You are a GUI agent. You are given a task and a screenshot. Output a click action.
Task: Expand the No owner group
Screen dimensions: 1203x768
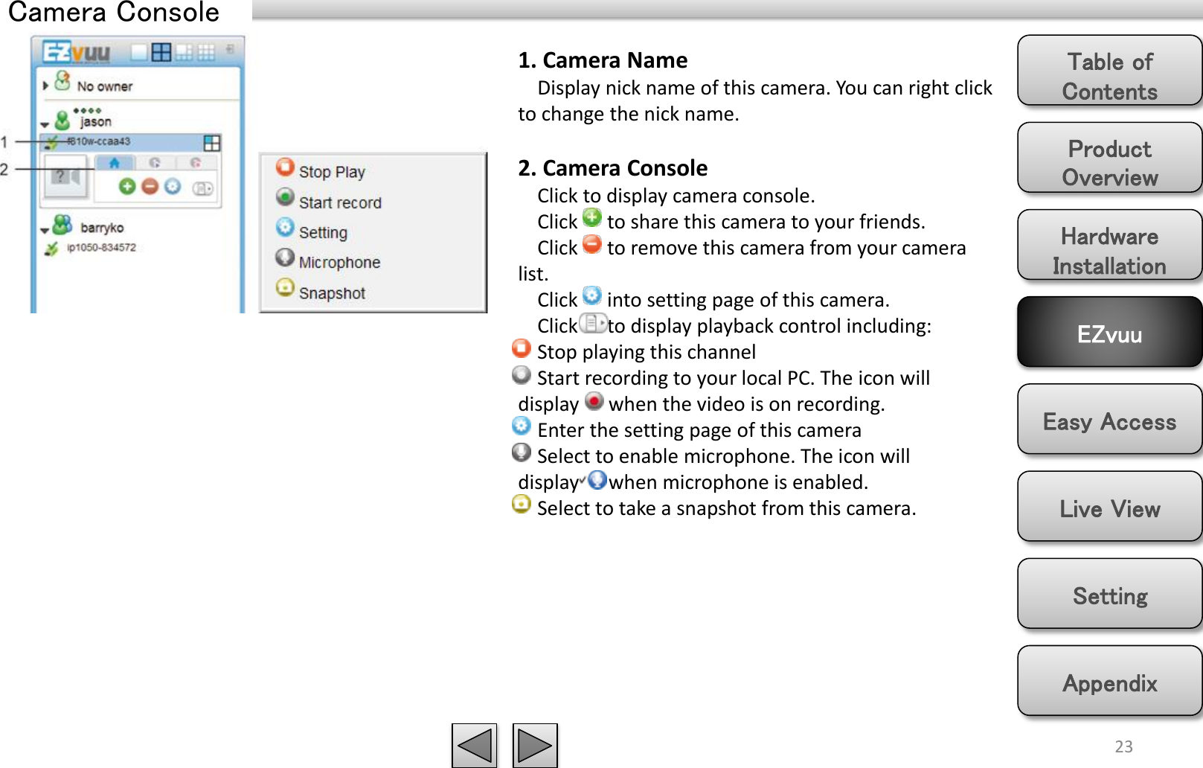tap(45, 86)
